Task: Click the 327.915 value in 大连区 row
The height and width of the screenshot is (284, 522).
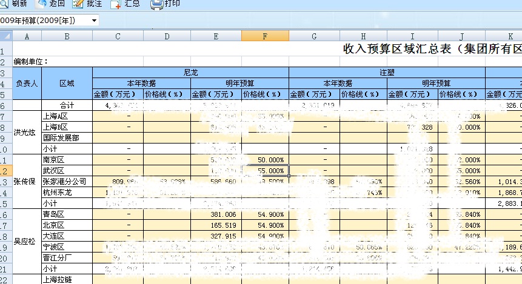Action: pyautogui.click(x=216, y=236)
